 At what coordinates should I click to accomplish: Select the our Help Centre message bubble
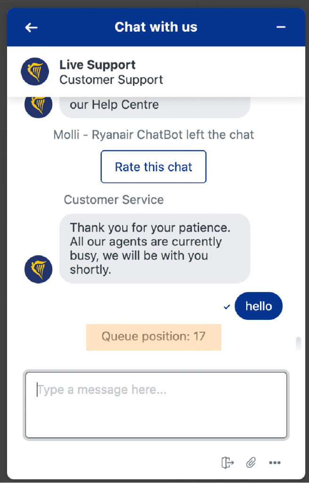coord(155,105)
